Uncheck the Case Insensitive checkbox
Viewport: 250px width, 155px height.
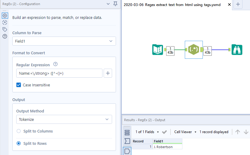coord(19,85)
